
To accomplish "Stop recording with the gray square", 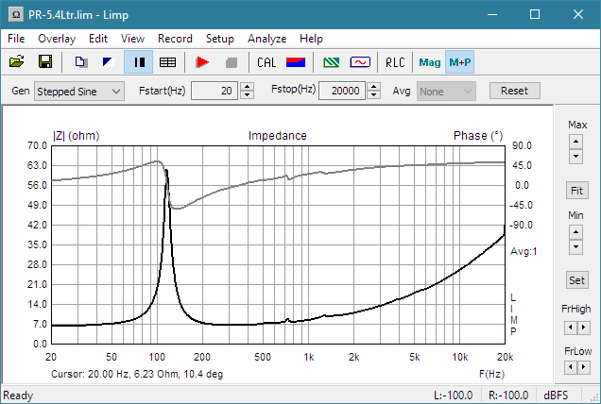I will pos(232,62).
